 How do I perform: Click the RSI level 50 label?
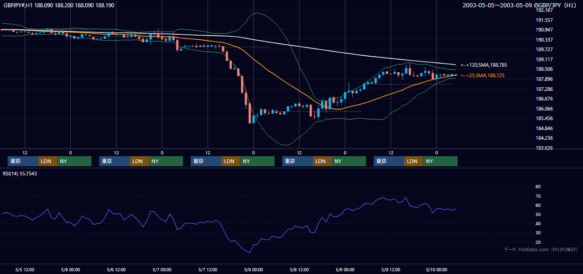tap(538, 215)
